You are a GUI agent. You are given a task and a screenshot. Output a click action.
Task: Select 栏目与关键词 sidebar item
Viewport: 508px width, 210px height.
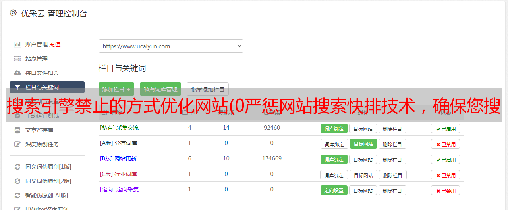pos(47,87)
